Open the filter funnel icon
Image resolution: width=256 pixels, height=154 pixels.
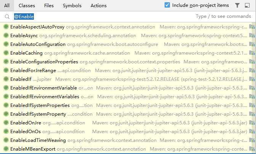point(237,5)
